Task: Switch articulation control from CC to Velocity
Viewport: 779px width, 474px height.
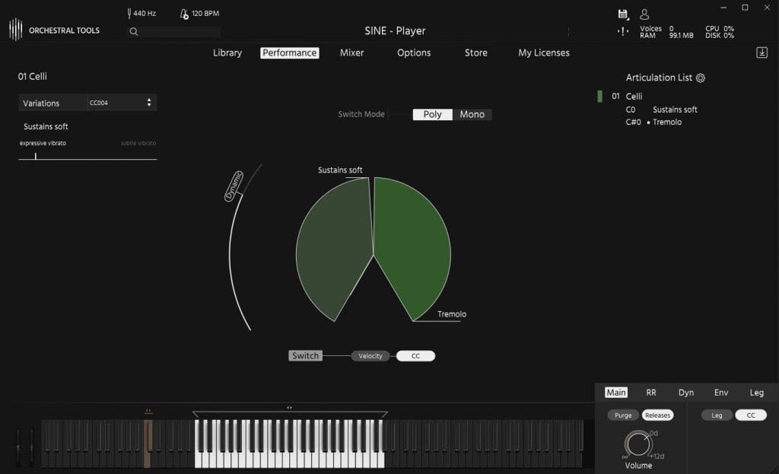Action: [370, 355]
